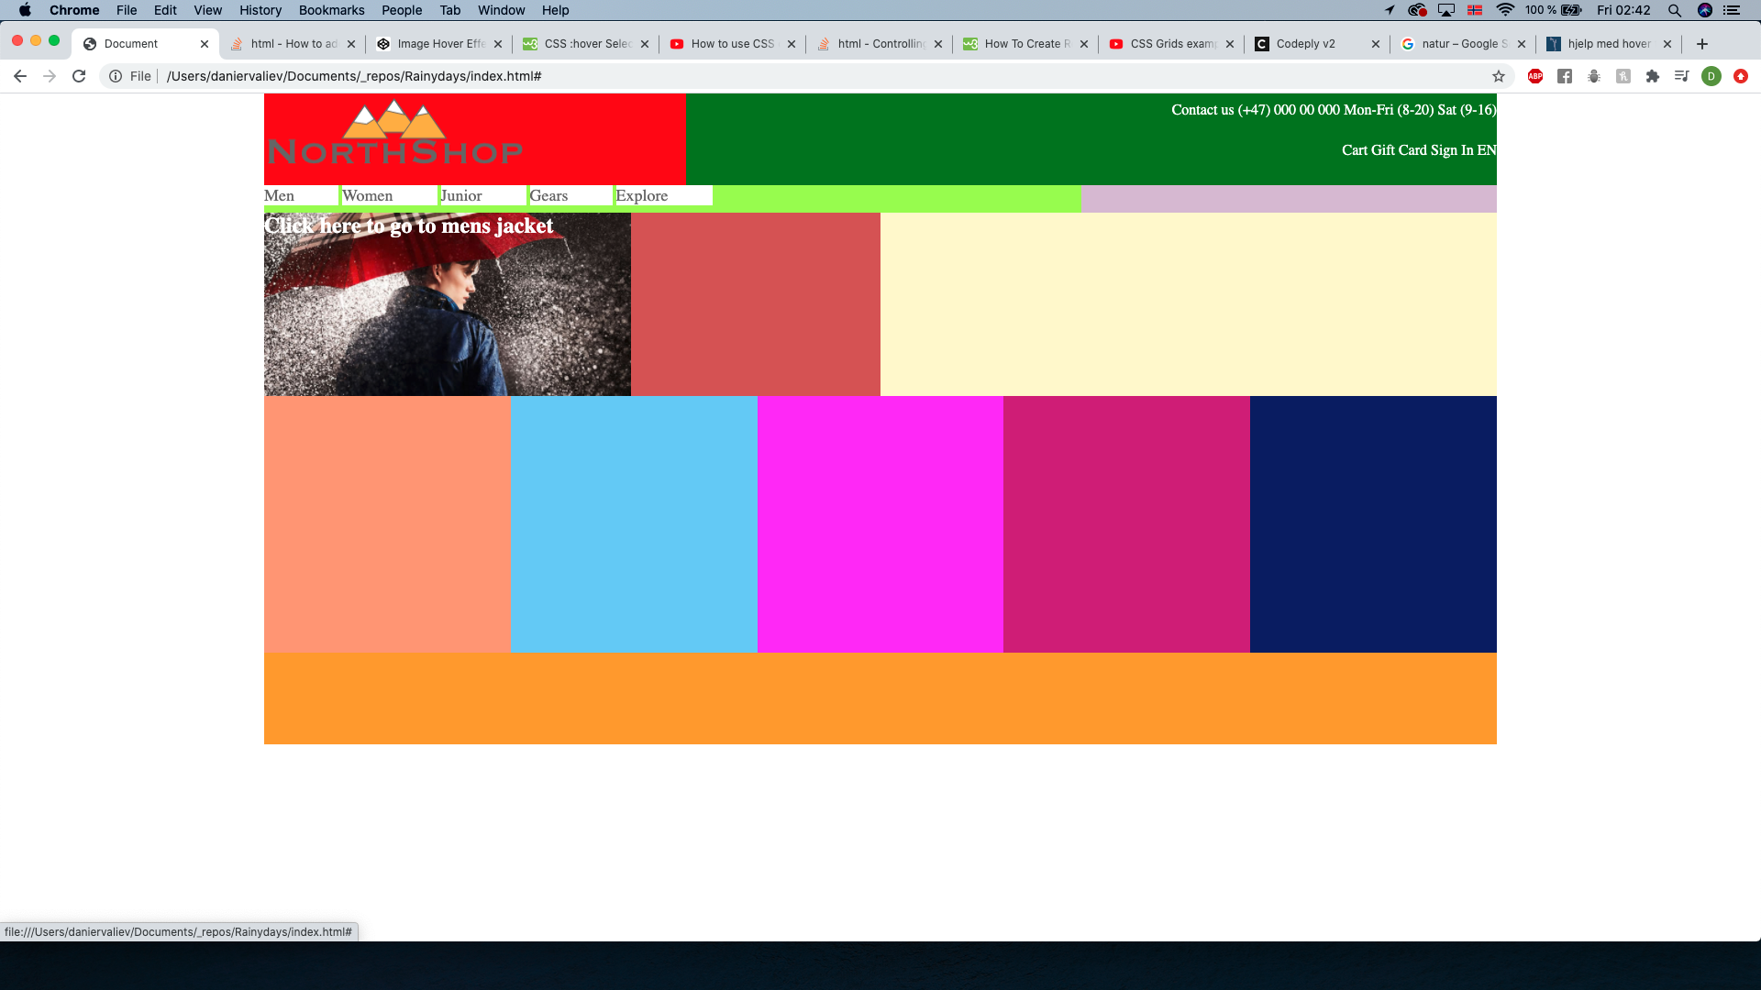Click the NorthShop logo
The width and height of the screenshot is (1761, 990).
395,134
